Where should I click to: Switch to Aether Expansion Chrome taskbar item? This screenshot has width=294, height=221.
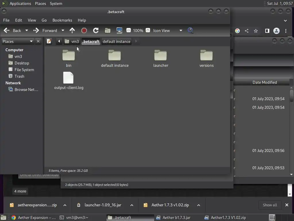[34, 218]
